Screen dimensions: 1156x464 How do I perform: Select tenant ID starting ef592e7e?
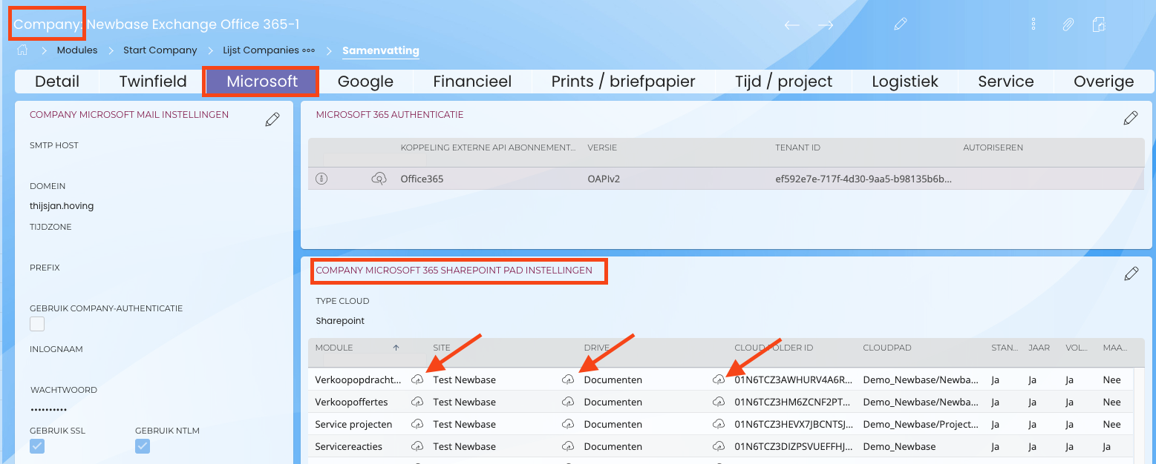coord(863,179)
